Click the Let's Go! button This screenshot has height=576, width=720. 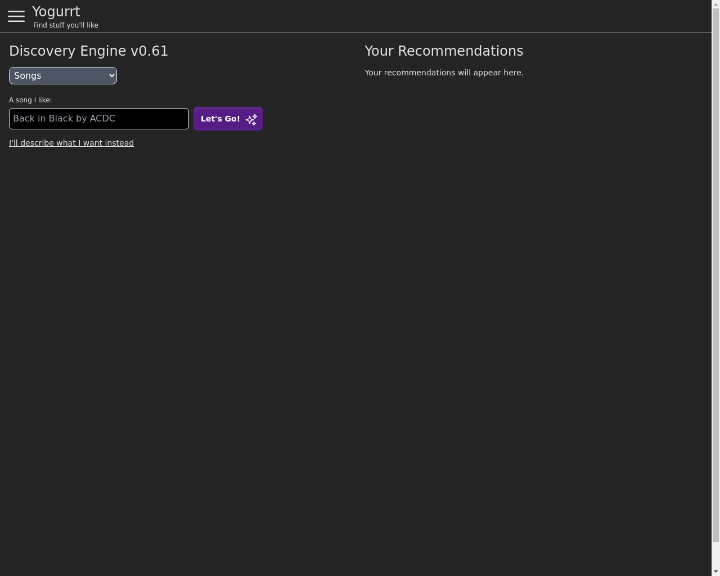[228, 119]
